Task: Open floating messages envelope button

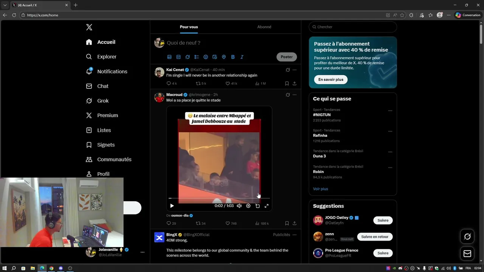Action: point(467,253)
